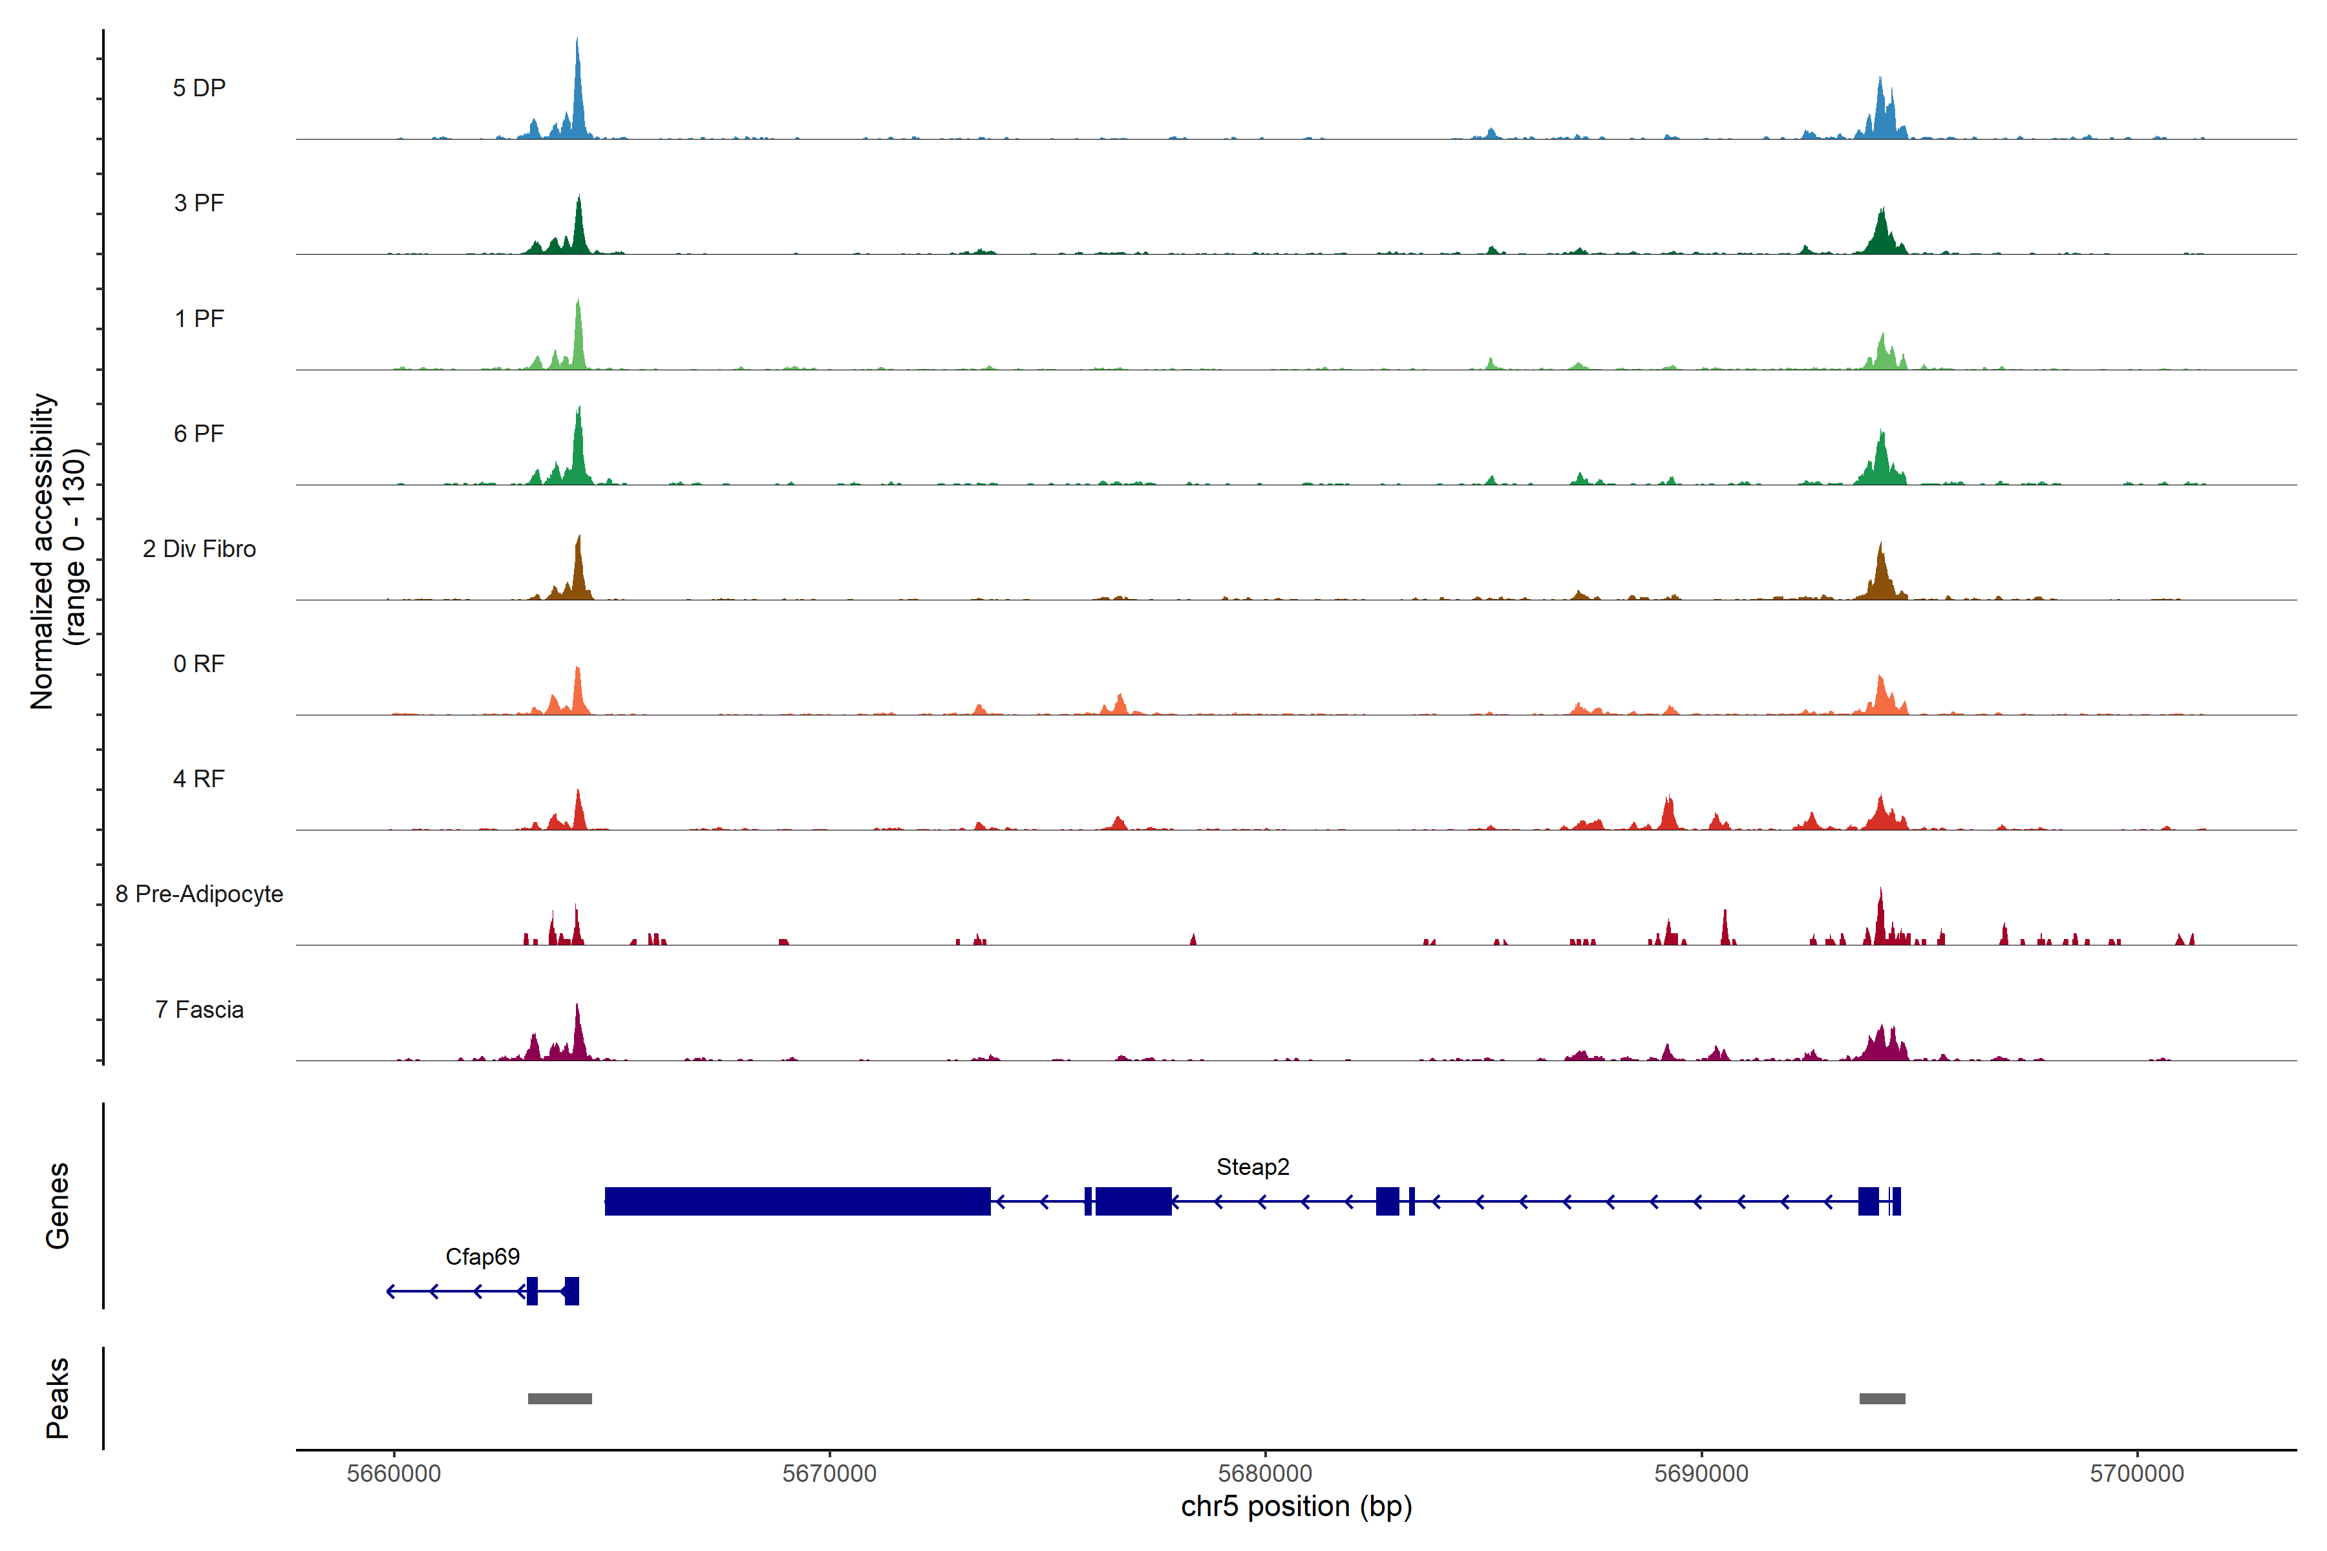Click the Peaks panel label
The width and height of the screenshot is (2327, 1551).
[58, 1398]
